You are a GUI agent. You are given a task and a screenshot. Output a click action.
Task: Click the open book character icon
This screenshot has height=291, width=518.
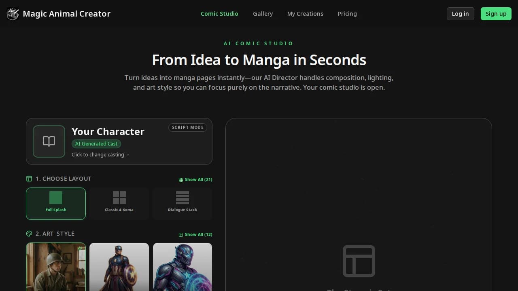[x=49, y=141]
